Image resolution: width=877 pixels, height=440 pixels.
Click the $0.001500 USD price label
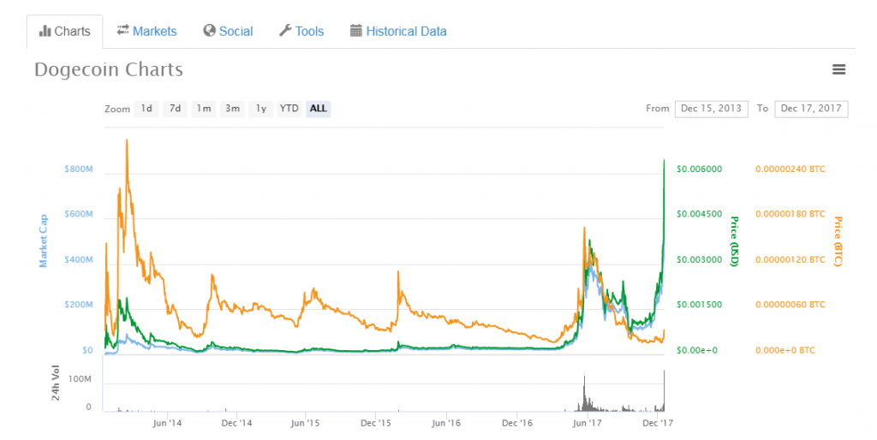(699, 305)
